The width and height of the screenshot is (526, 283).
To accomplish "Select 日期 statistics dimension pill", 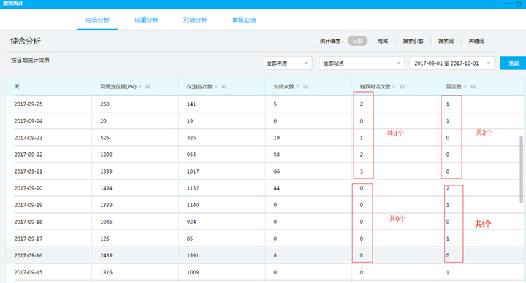I will coord(357,41).
